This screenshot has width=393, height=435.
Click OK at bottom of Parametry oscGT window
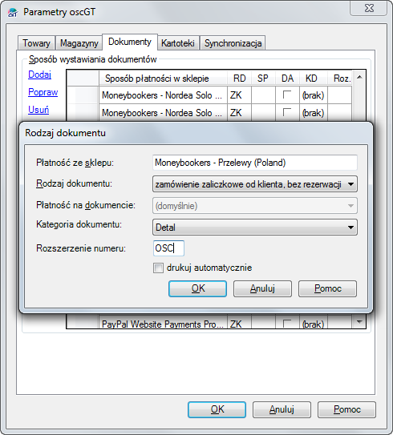click(217, 409)
